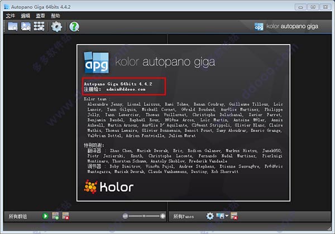Close the Autopano Giga window
The image size is (335, 234).
pos(325,7)
